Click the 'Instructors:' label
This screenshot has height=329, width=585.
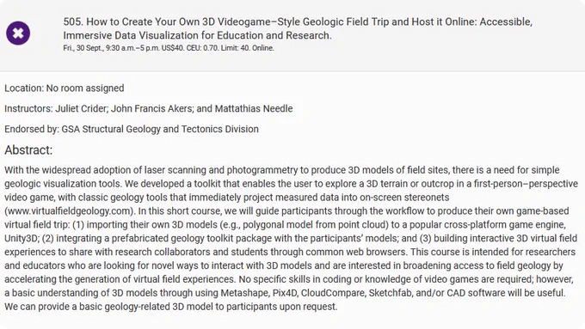[x=28, y=109]
